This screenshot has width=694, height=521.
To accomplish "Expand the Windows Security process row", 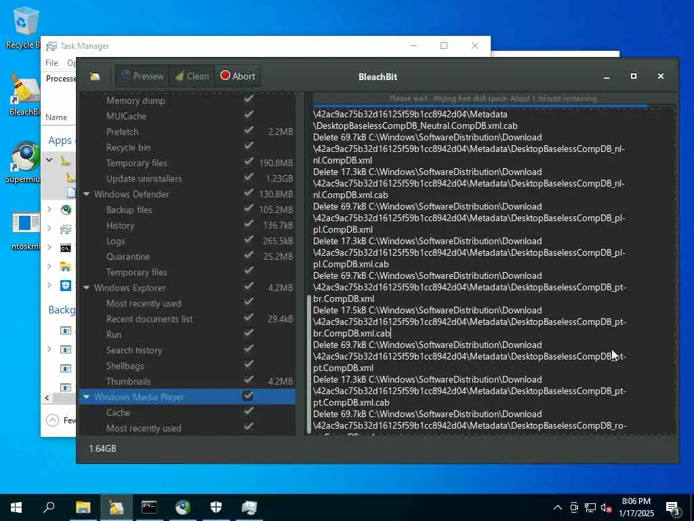I will 49,285.
